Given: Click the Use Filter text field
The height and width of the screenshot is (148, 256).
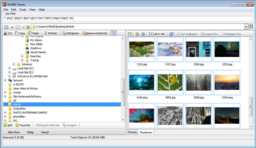Looking at the screenshot, I should [x=128, y=18].
